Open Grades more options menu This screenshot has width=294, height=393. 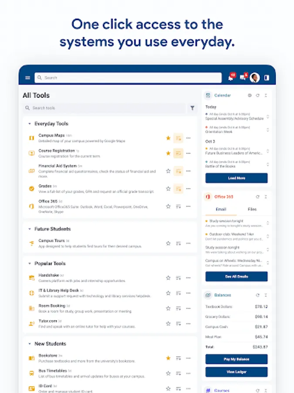(x=189, y=189)
